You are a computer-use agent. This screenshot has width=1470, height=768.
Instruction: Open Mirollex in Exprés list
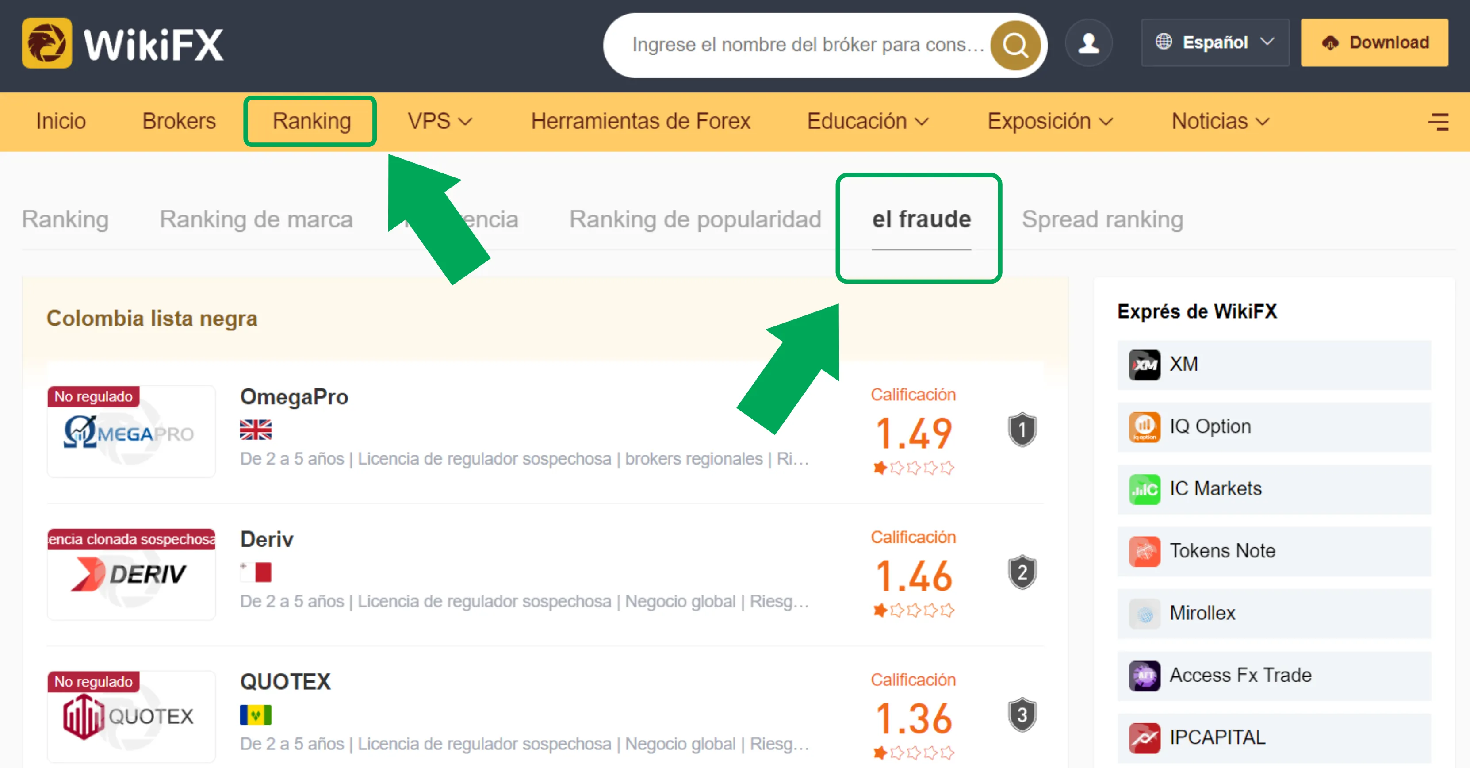coord(1274,614)
